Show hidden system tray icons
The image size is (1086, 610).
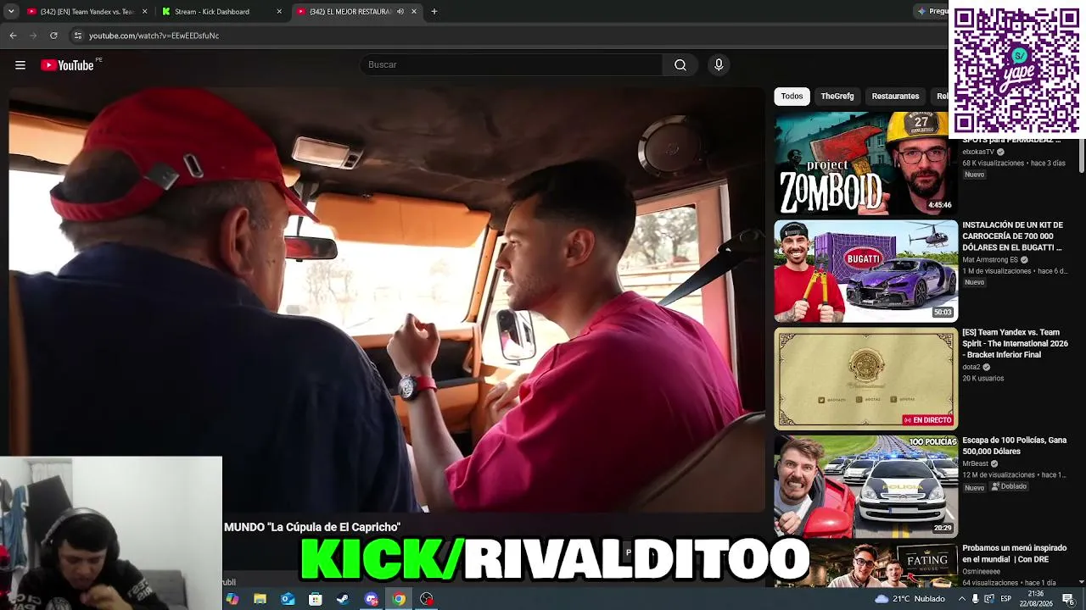point(961,599)
